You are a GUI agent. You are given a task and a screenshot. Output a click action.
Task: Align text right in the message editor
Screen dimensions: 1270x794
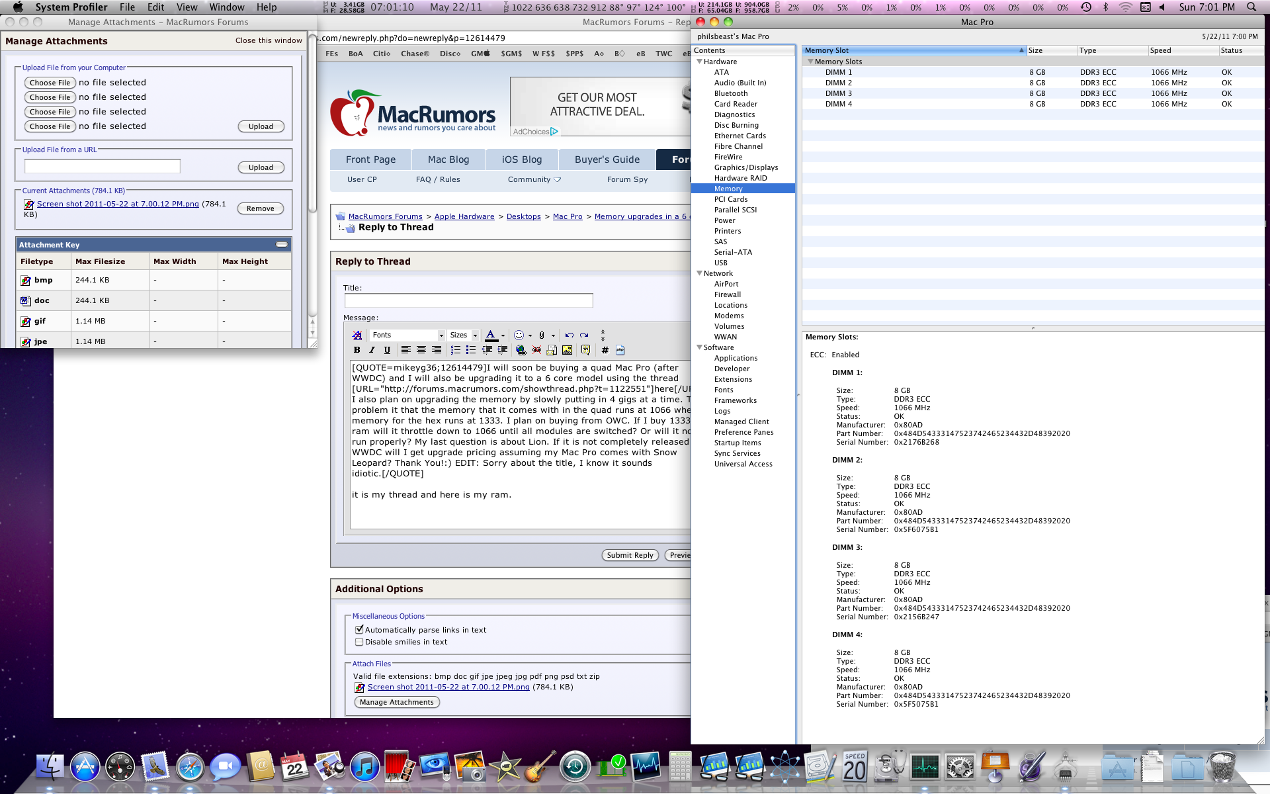437,350
